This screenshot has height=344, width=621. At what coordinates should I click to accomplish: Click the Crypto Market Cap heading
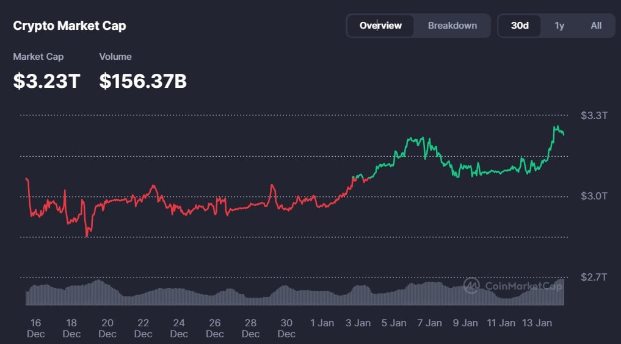click(x=70, y=26)
